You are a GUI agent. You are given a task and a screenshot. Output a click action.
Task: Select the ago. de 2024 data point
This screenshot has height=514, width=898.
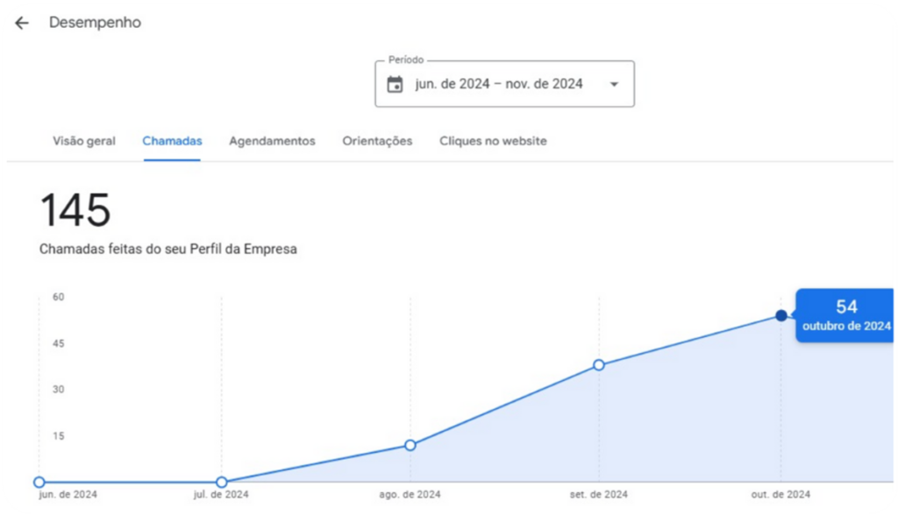point(410,445)
